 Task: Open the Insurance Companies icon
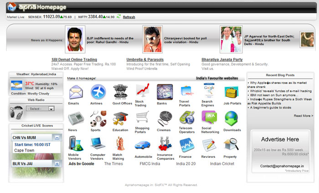(165, 144)
